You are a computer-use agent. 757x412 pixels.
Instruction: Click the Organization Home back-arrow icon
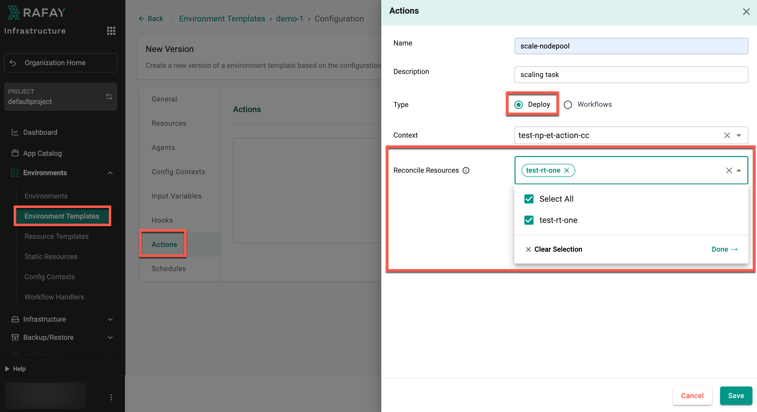(13, 63)
